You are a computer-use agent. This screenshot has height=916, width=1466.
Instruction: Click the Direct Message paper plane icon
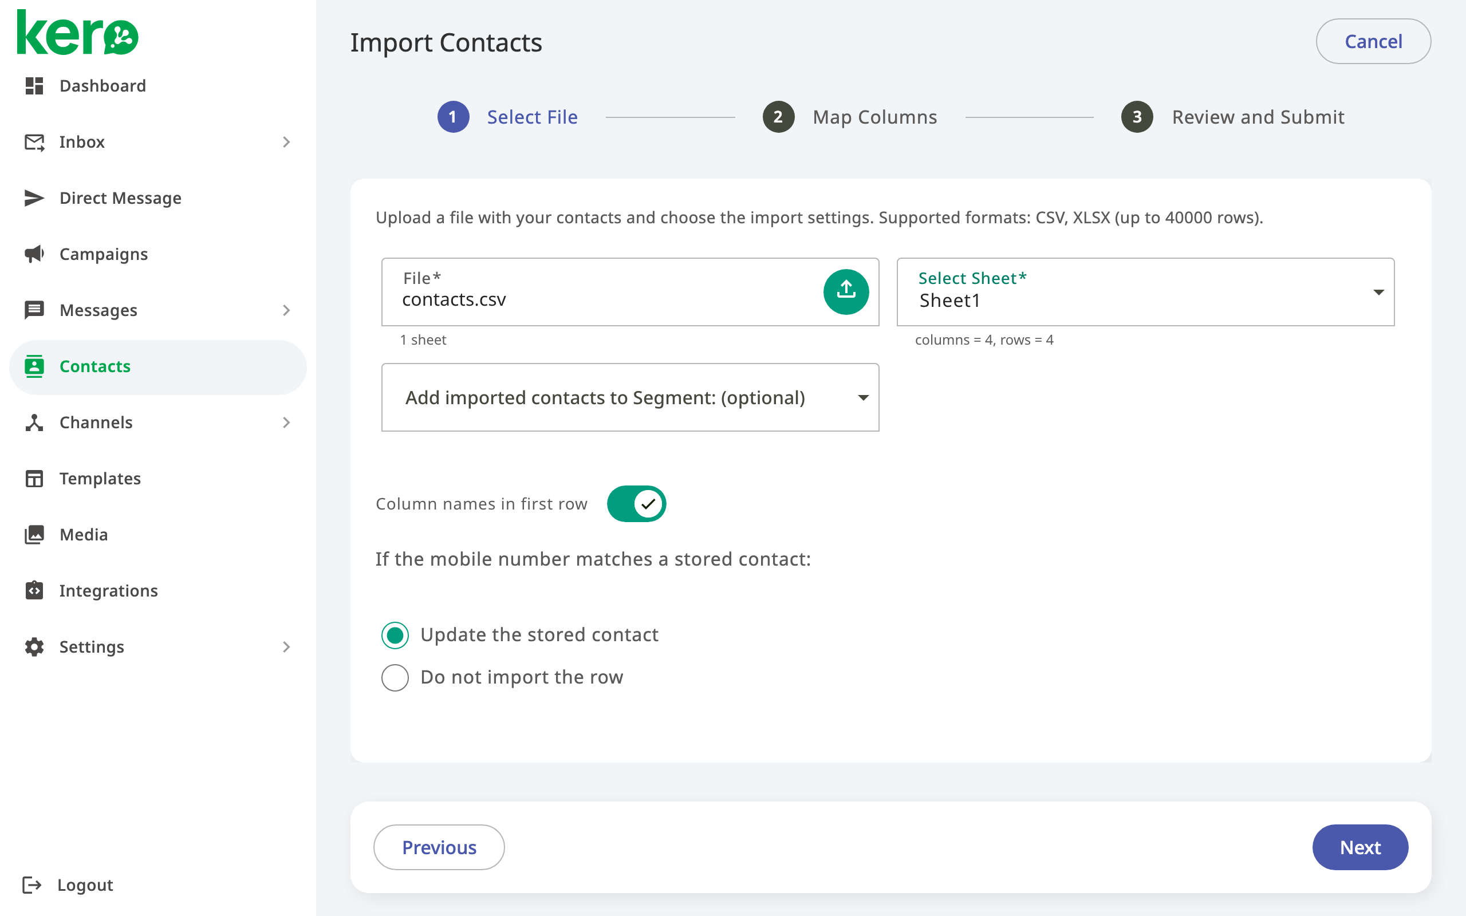(34, 198)
